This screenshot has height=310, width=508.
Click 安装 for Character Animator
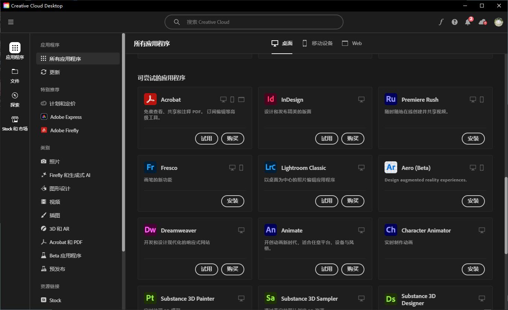tap(473, 269)
